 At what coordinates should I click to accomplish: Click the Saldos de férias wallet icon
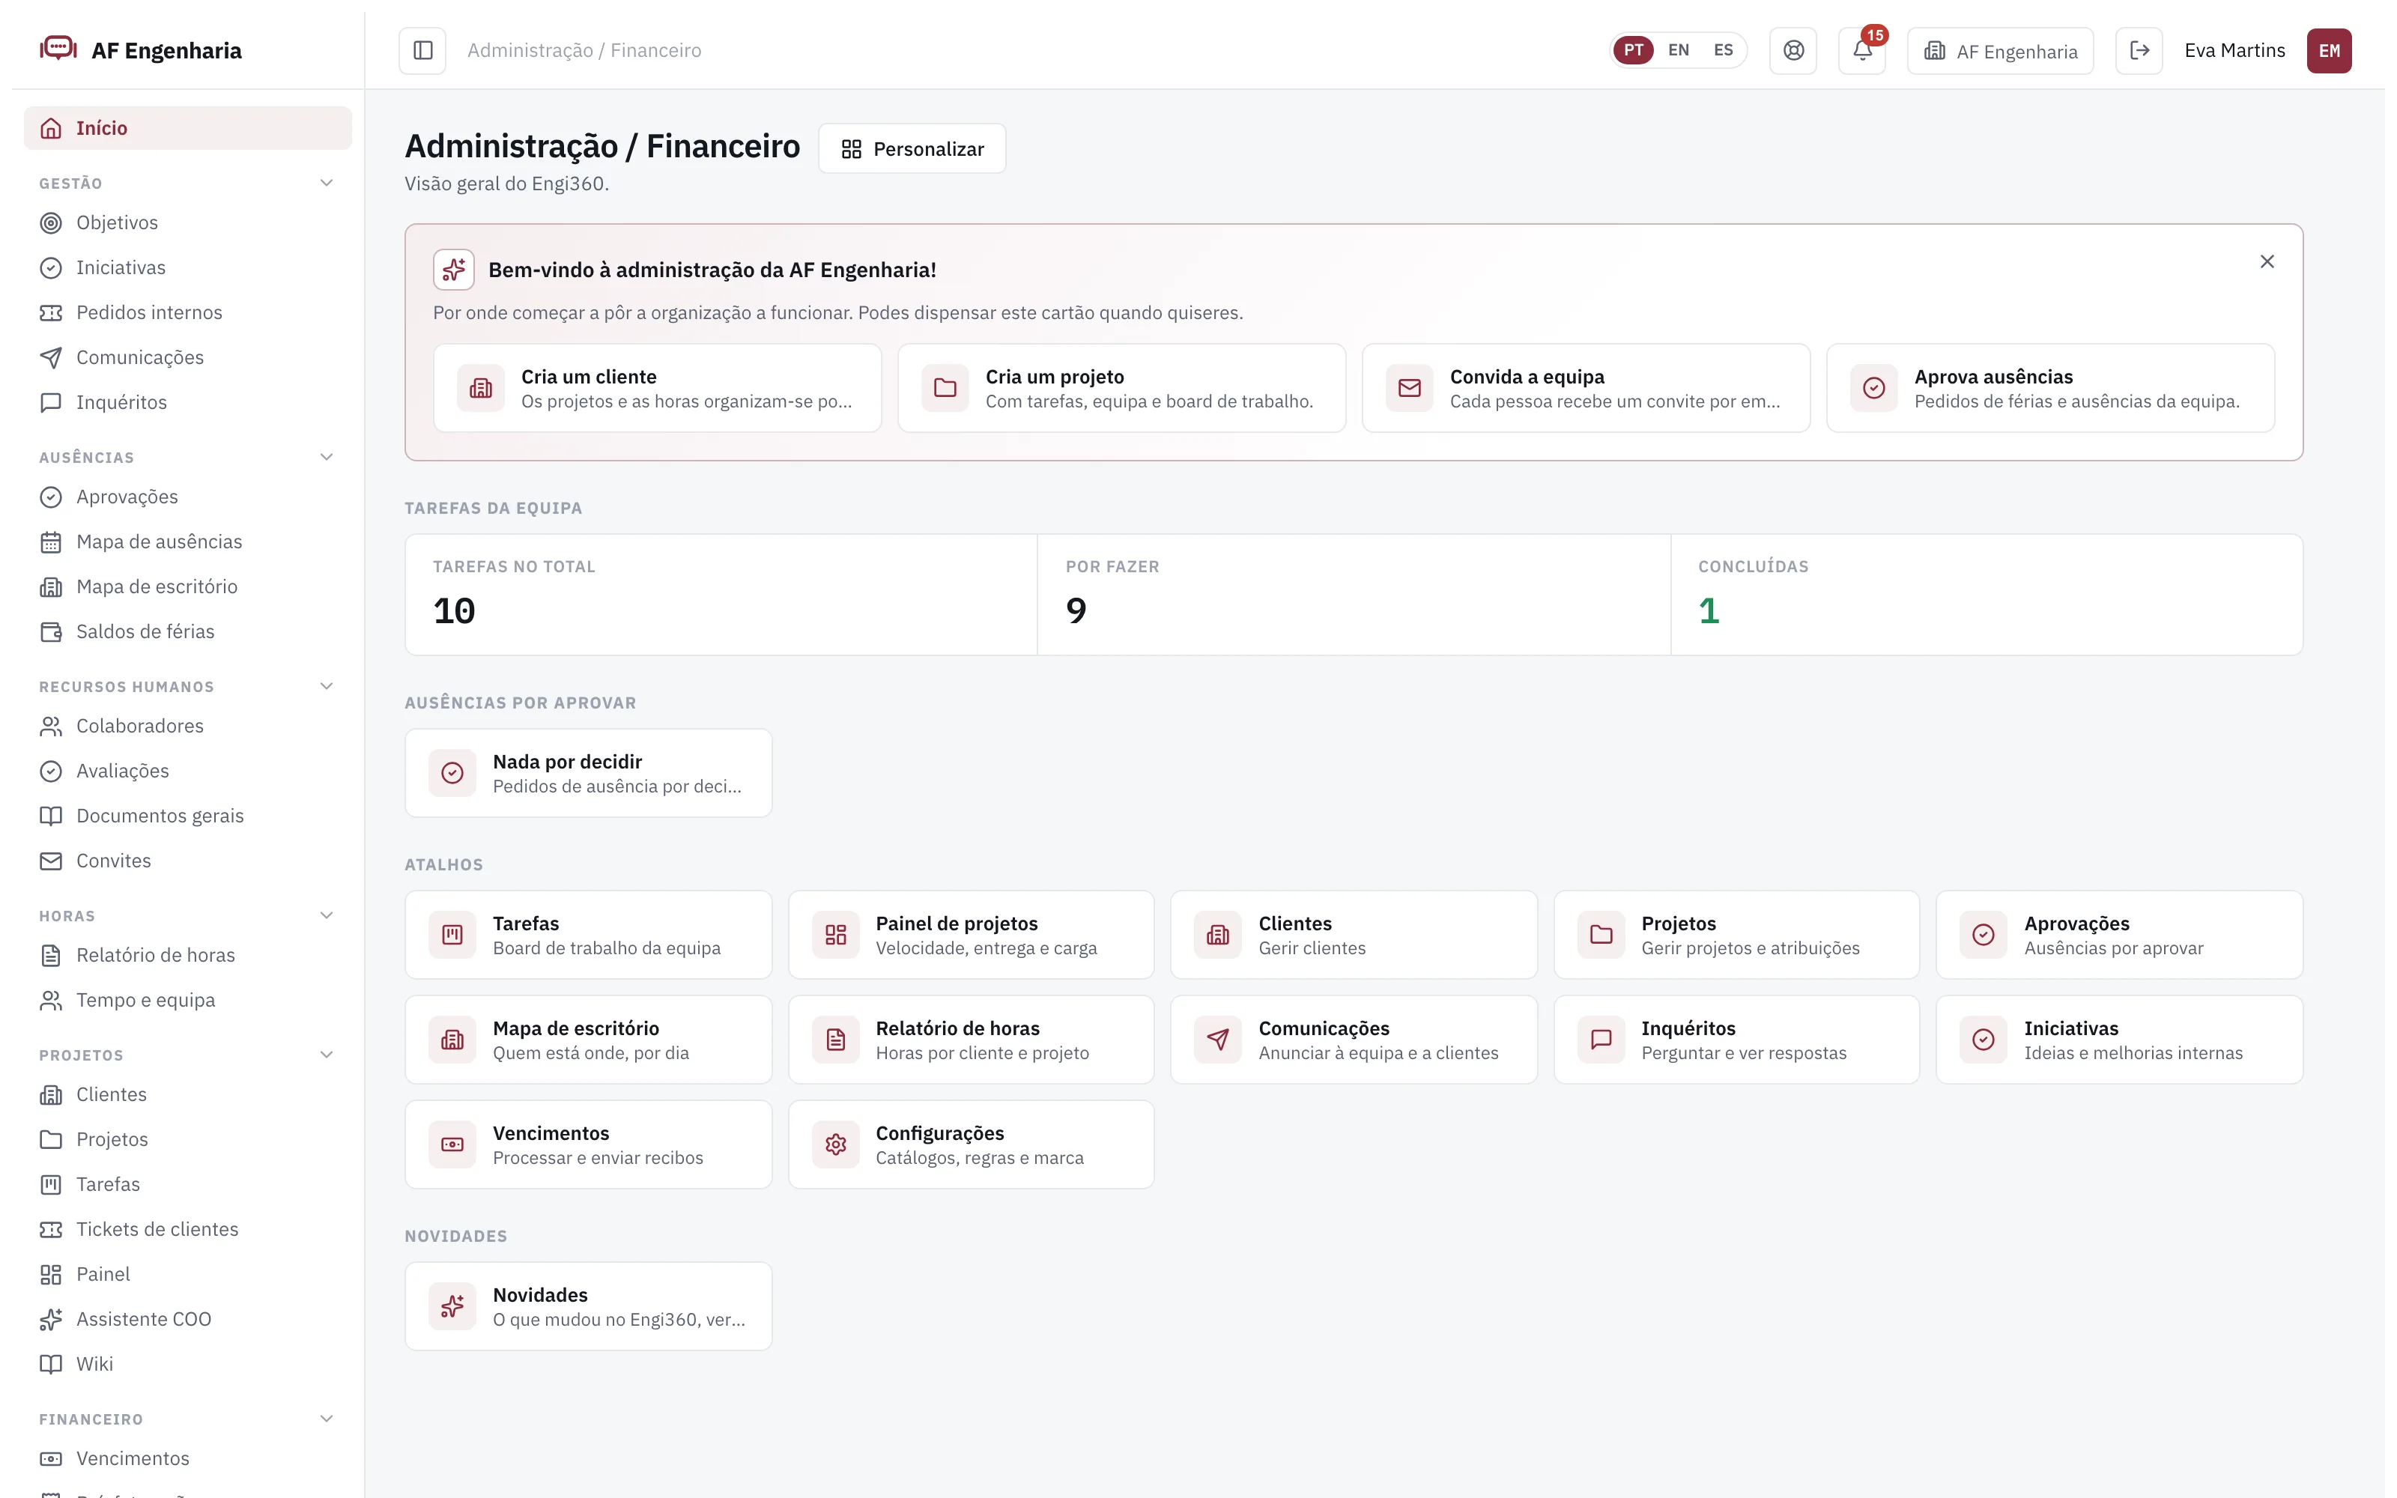tap(52, 632)
